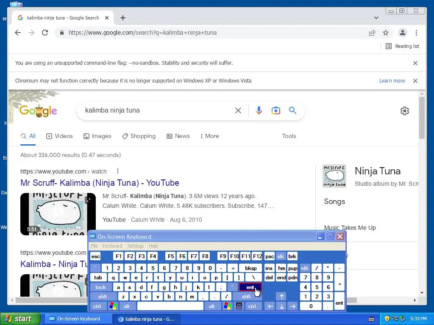Toggle the right shft key on keyboard

tap(246, 297)
